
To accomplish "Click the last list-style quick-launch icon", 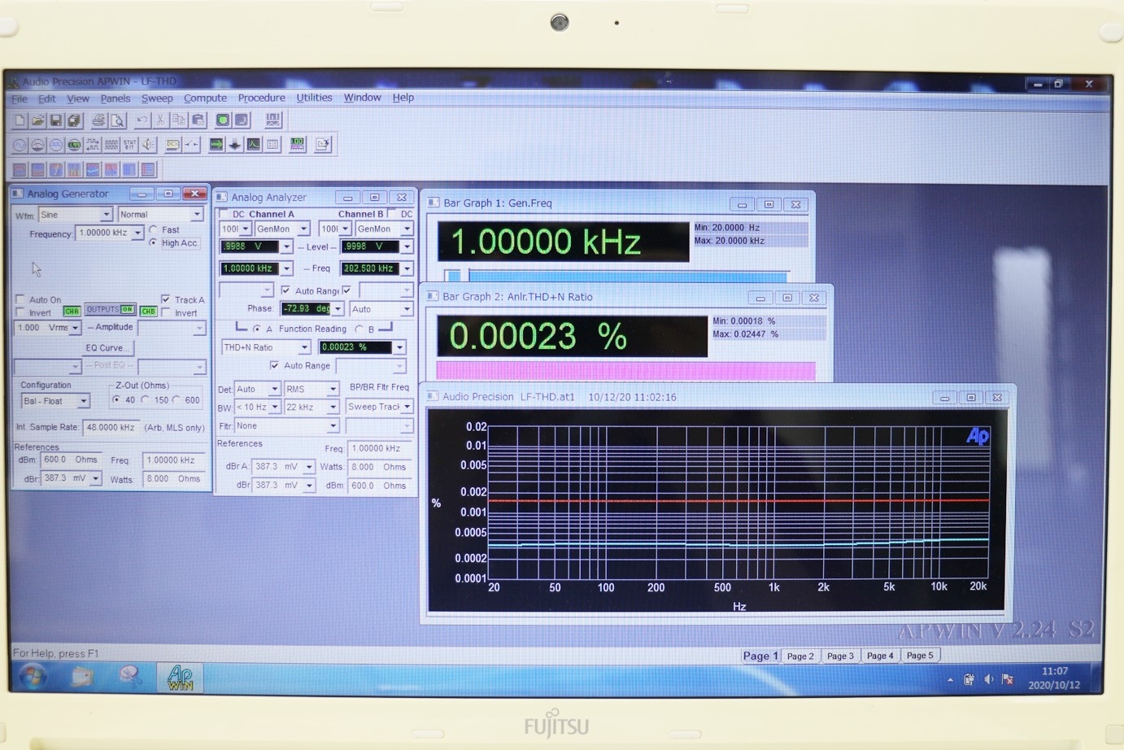I will click(x=148, y=169).
